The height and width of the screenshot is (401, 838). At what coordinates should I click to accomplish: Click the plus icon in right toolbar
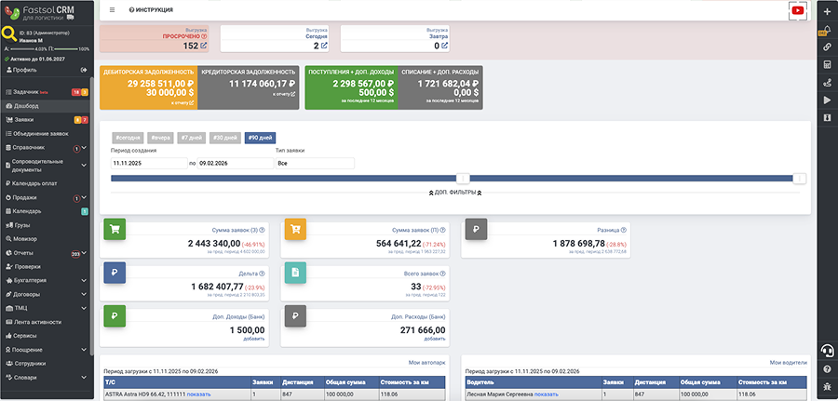tap(826, 10)
